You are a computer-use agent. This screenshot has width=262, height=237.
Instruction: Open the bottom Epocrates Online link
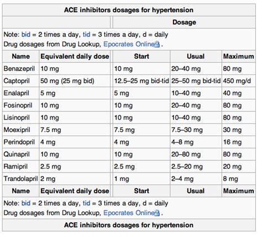click(x=129, y=213)
